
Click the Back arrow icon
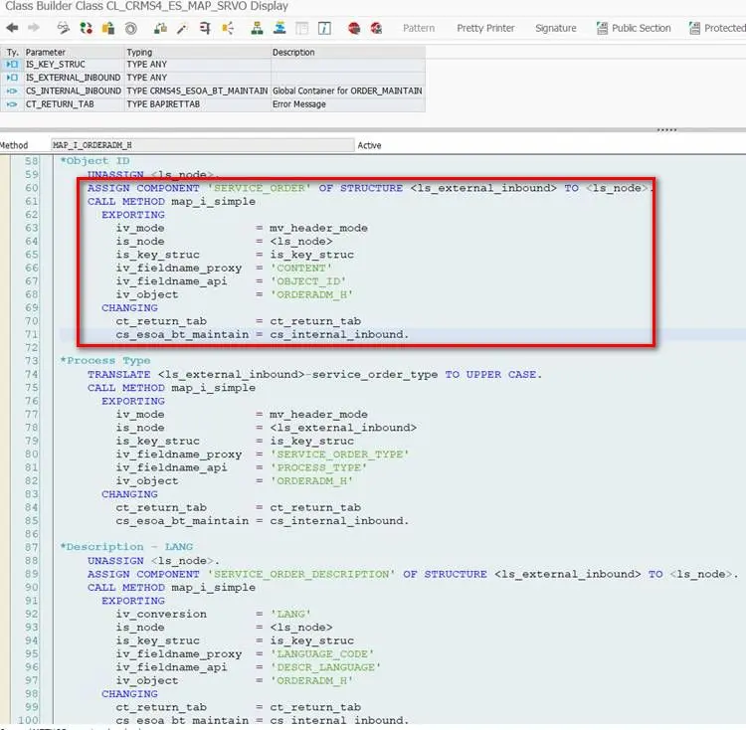point(12,28)
